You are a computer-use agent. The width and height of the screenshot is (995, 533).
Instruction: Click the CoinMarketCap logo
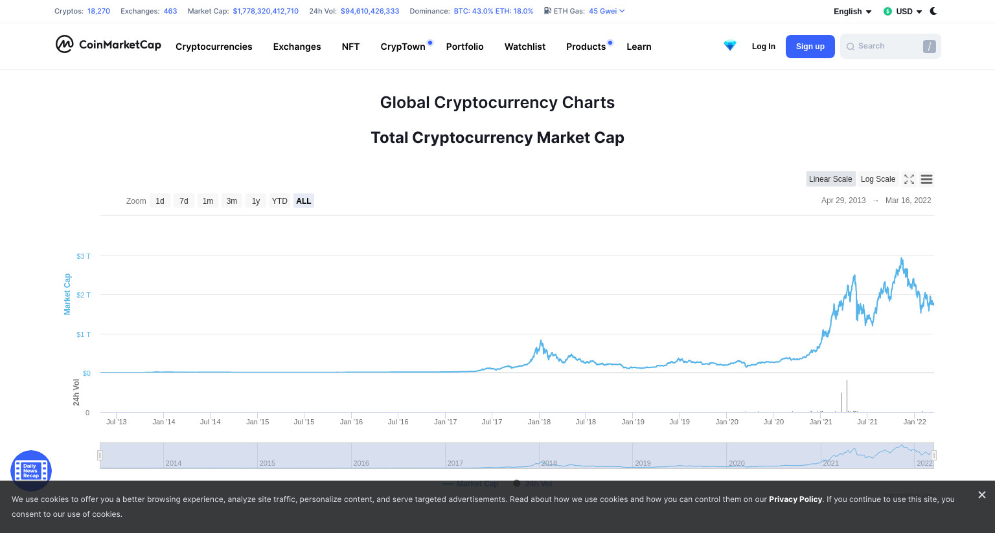[x=108, y=44]
